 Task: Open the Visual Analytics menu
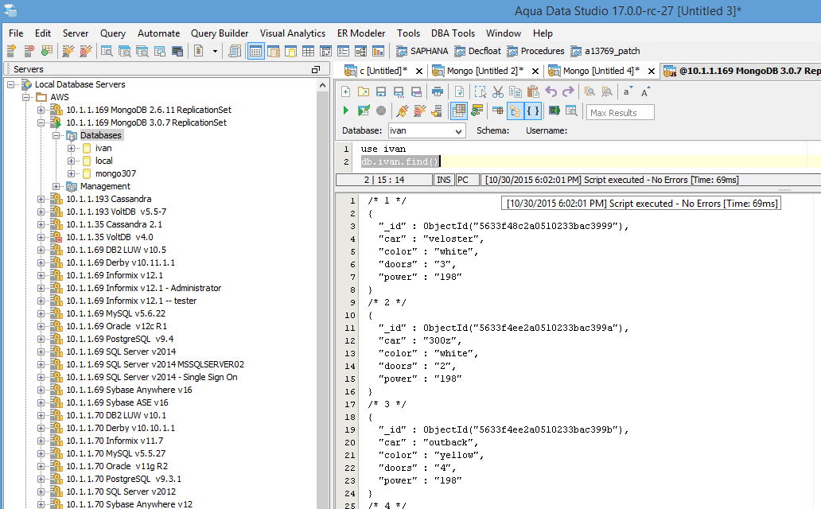click(292, 33)
